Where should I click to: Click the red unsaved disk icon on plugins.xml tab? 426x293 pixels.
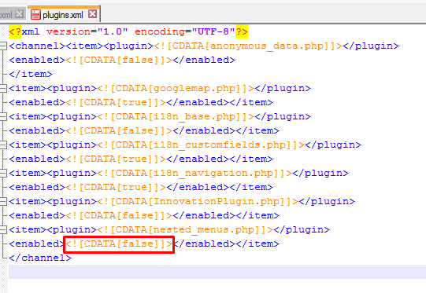pyautogui.click(x=35, y=15)
